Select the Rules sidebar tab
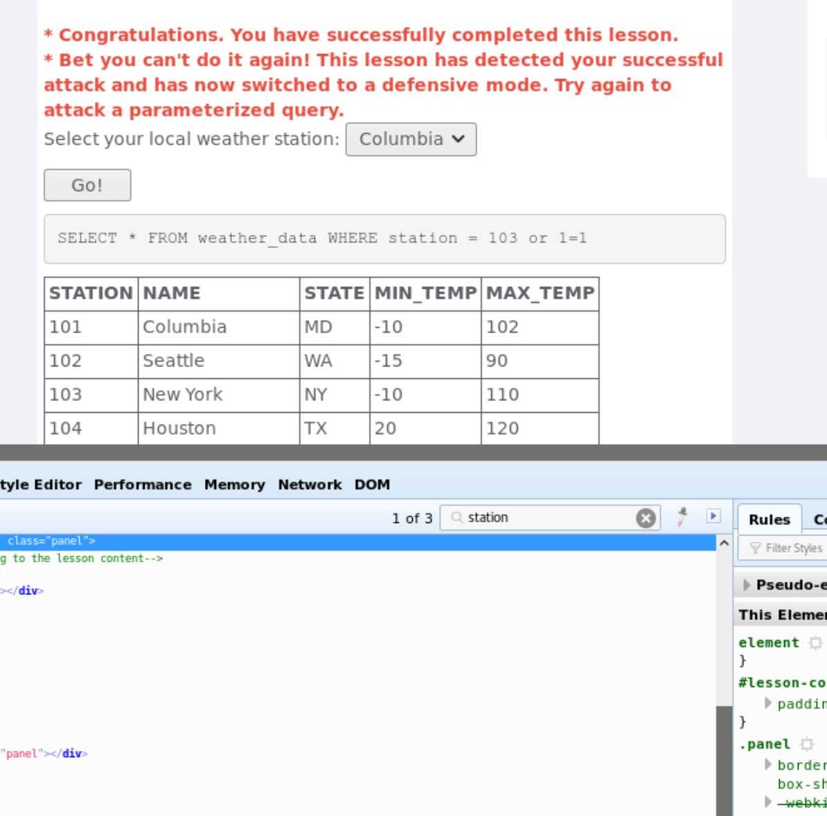This screenshot has height=816, width=827. tap(770, 519)
